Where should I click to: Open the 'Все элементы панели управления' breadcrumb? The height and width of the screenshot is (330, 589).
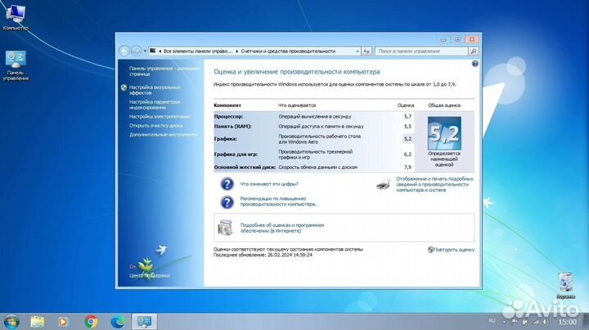point(198,51)
